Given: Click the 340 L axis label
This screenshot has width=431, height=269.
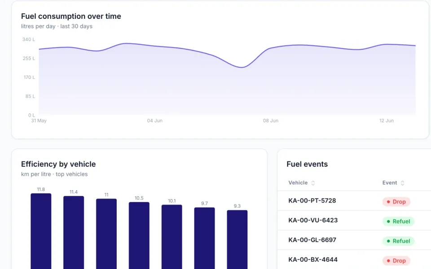Looking at the screenshot, I should tap(29, 39).
